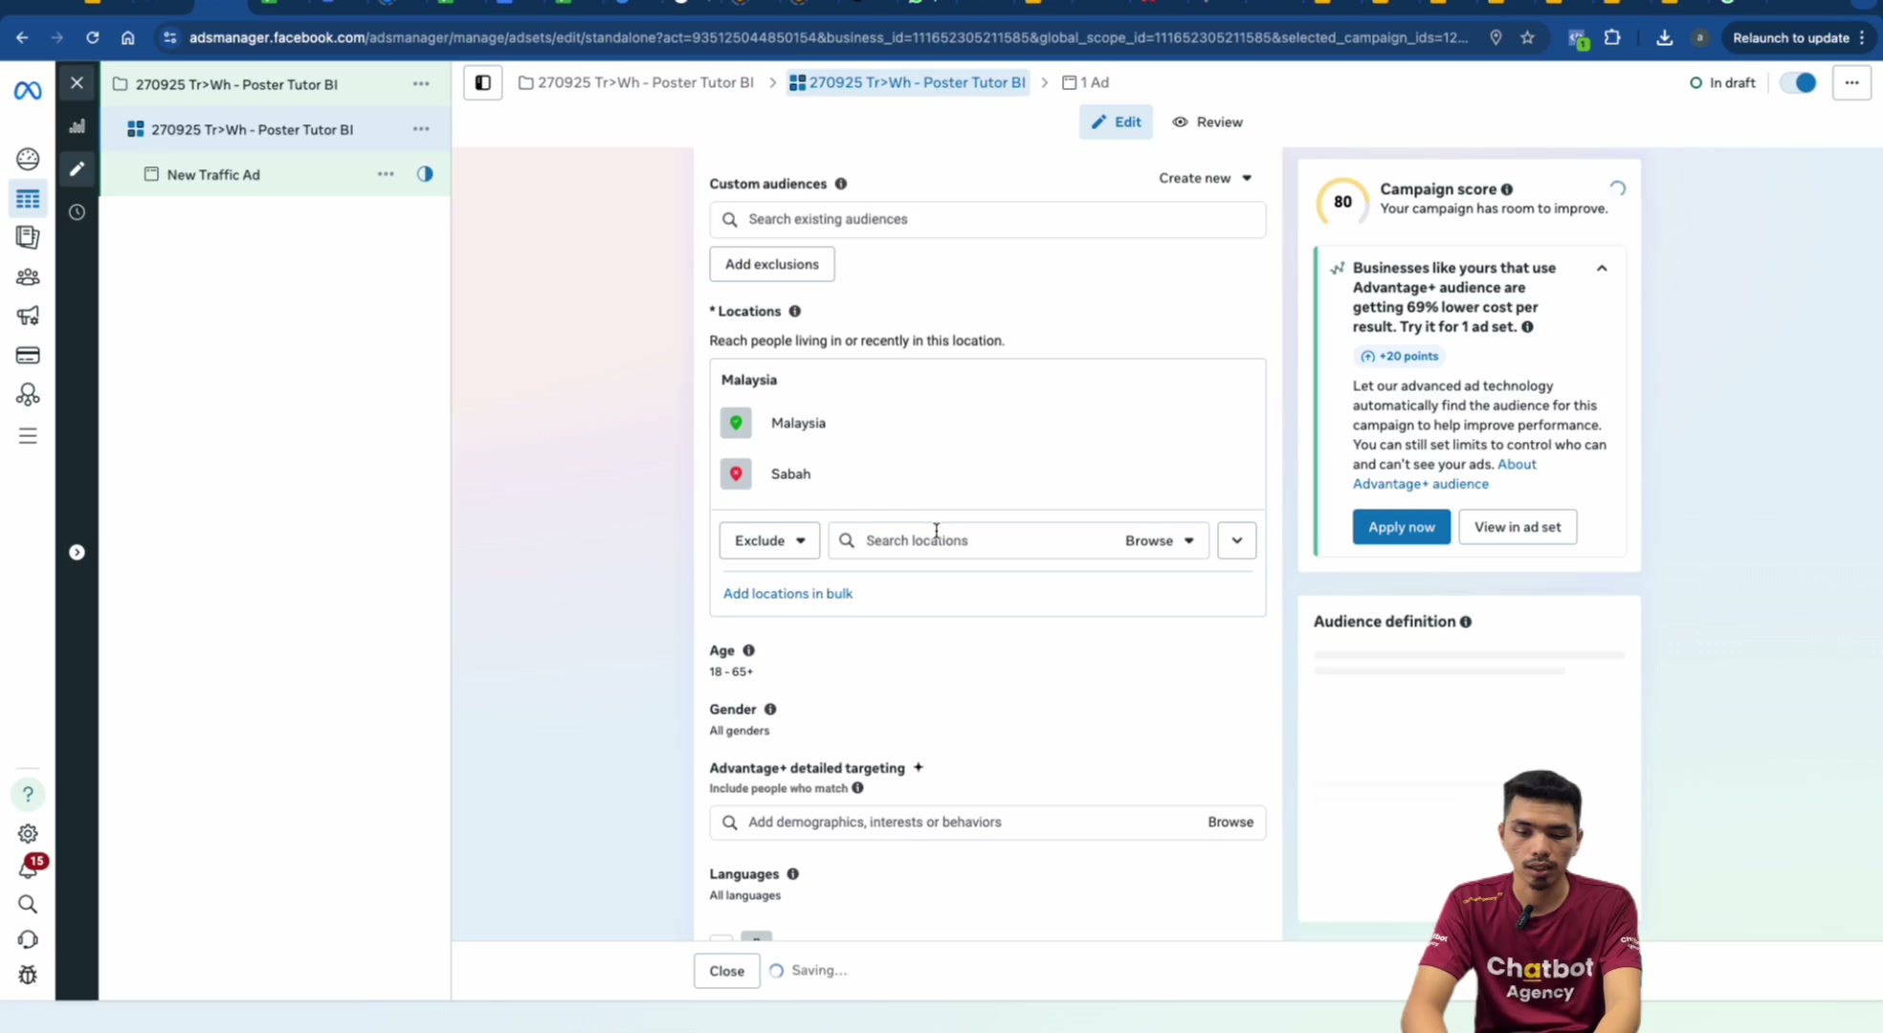Open notifications bell with 15 badge
Viewport: 1883px width, 1033px height.
click(x=29, y=868)
